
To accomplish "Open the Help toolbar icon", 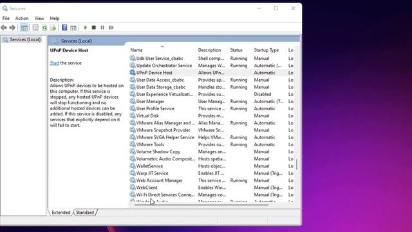I will (64, 27).
